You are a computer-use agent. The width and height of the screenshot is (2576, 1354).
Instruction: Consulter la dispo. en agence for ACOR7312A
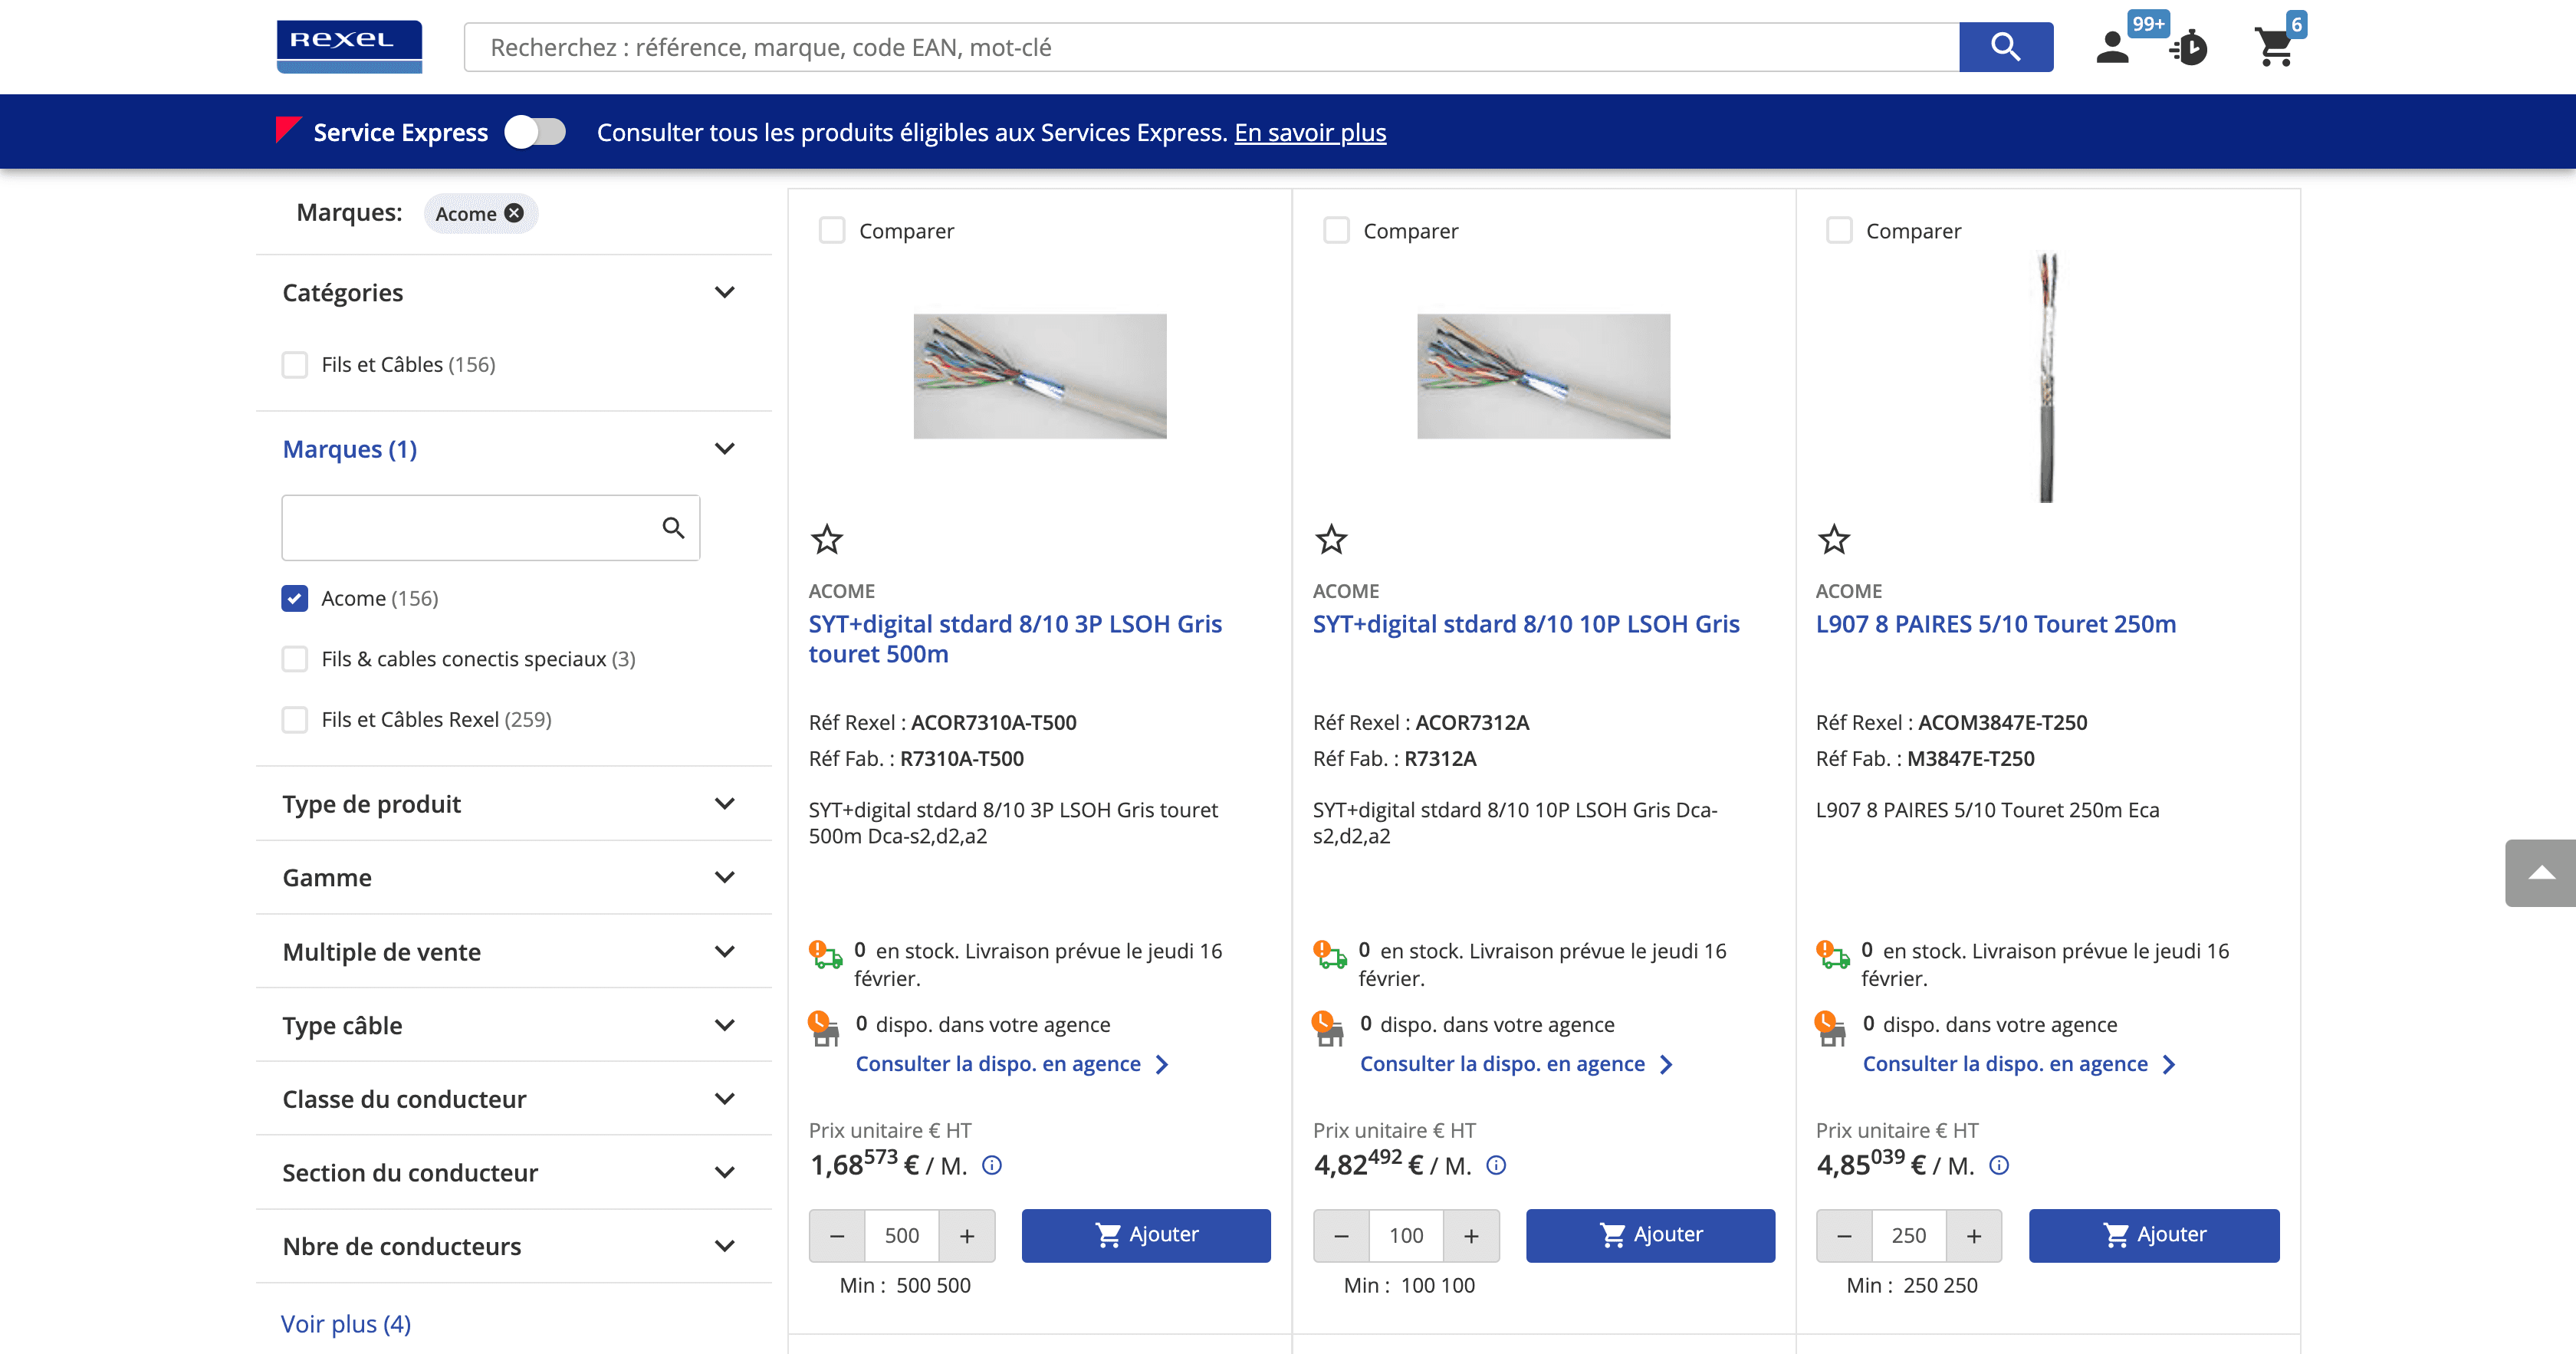[1516, 1064]
